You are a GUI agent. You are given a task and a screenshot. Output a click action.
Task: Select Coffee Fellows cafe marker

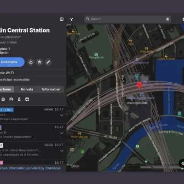click(166, 56)
